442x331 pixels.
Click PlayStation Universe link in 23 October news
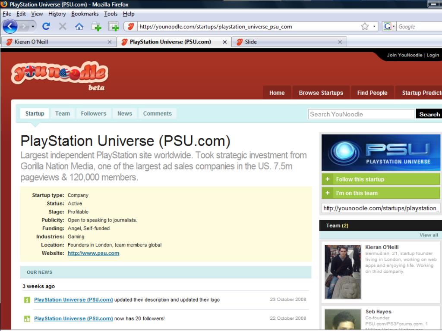73,300
